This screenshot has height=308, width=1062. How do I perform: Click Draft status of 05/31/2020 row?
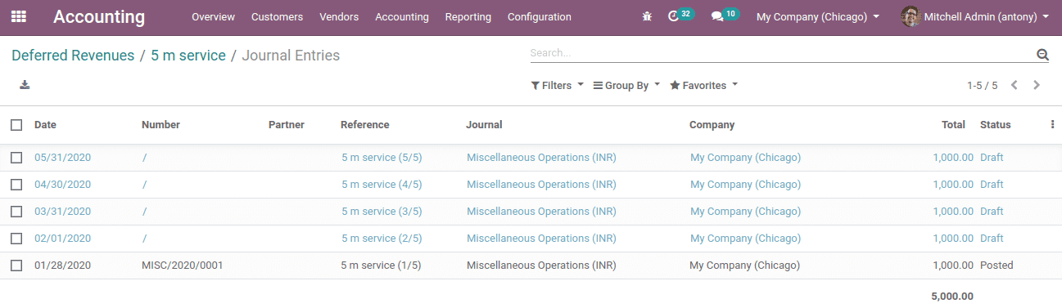coord(992,158)
